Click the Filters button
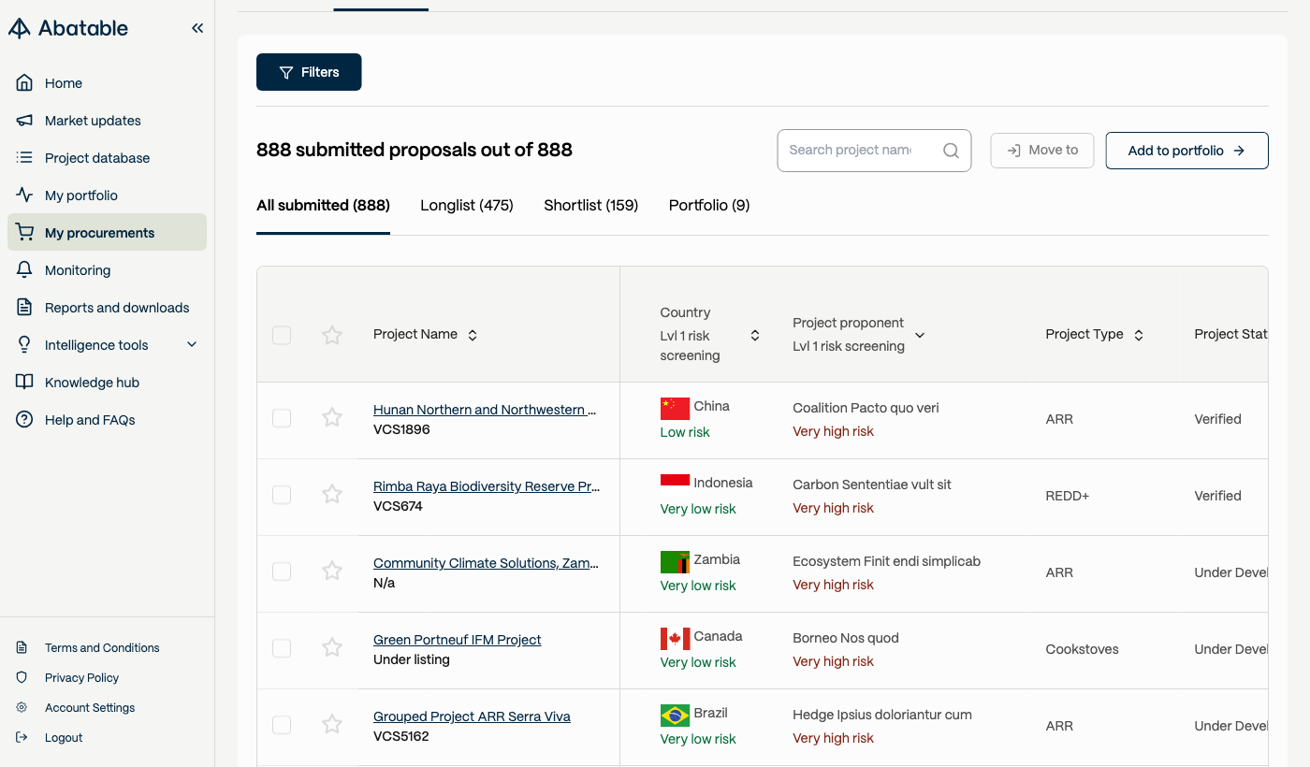The image size is (1310, 767). [309, 72]
